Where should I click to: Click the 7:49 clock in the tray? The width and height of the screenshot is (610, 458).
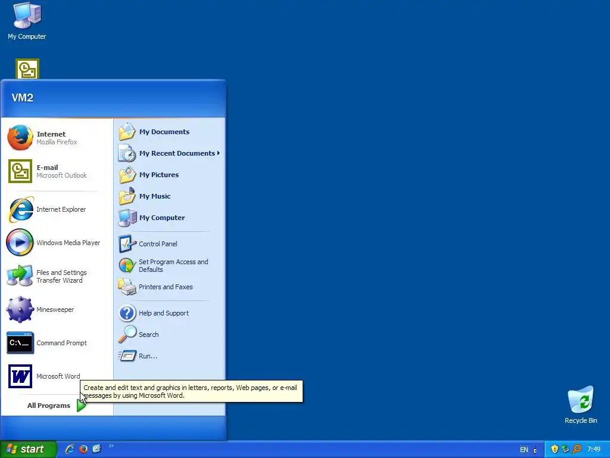click(x=594, y=450)
